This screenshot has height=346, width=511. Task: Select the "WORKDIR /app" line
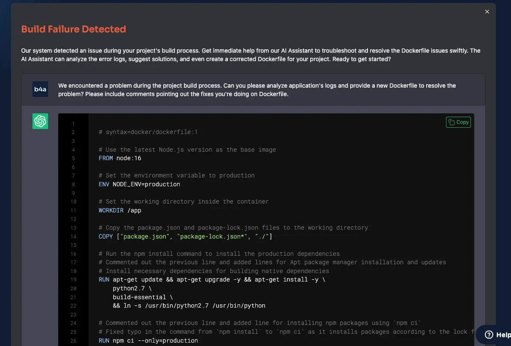coord(120,210)
